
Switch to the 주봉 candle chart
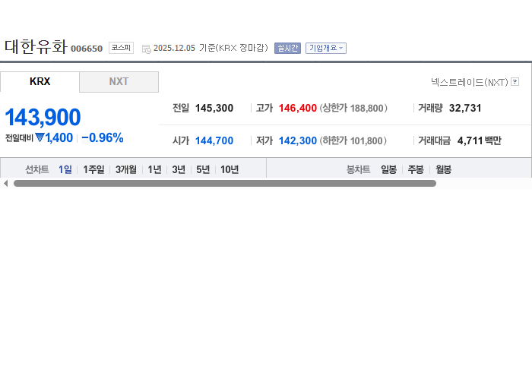(416, 169)
